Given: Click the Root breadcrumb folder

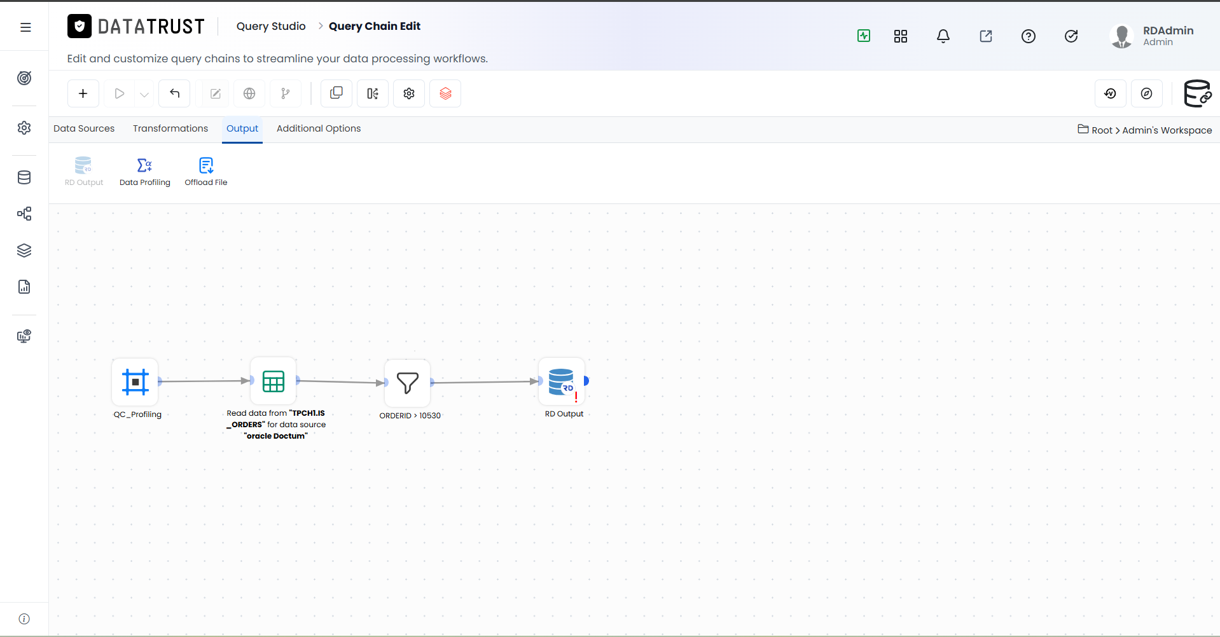Looking at the screenshot, I should pos(1095,130).
